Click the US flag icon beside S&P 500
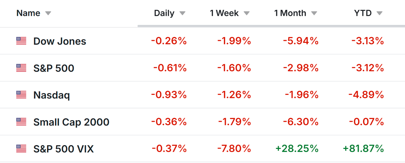This screenshot has height=163, width=405. pos(21,68)
